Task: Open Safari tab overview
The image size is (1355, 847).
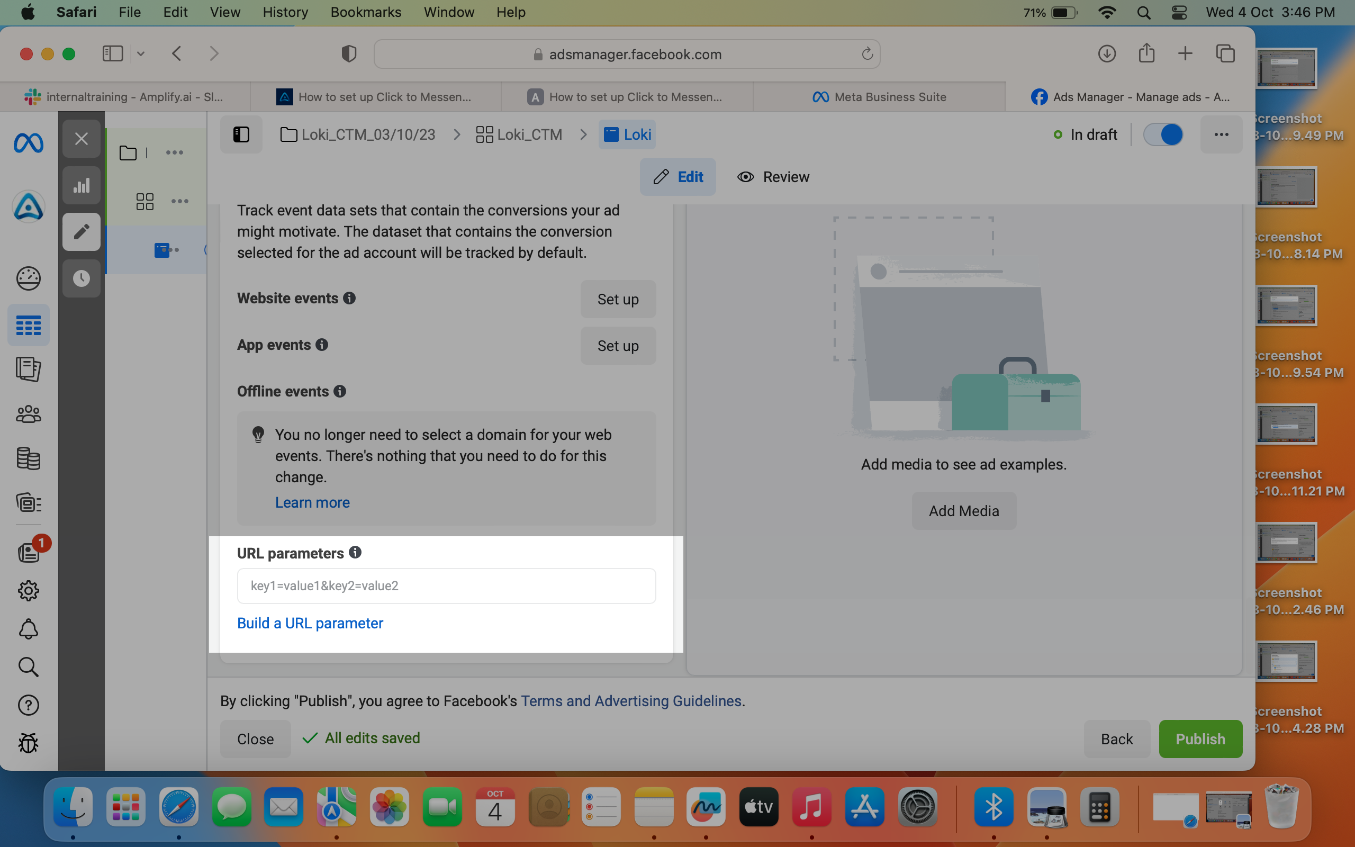Action: point(1226,54)
